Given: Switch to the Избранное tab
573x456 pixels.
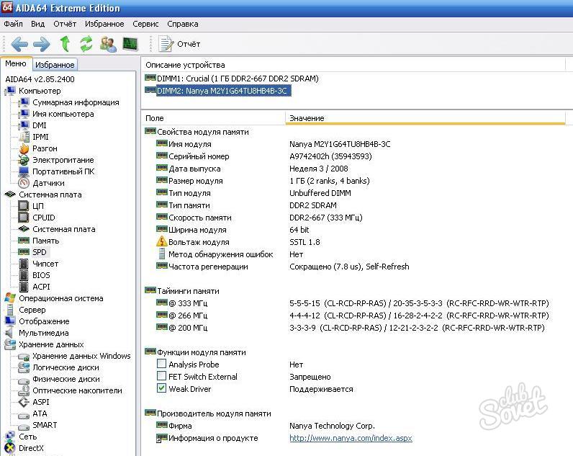Looking at the screenshot, I should [55, 65].
